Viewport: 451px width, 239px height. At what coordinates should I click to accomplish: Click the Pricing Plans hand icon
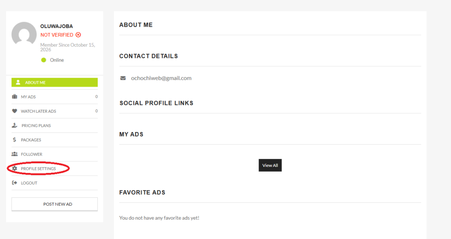click(15, 125)
